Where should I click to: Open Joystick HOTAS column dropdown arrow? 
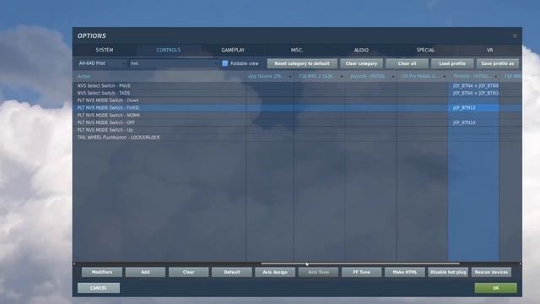[393, 77]
